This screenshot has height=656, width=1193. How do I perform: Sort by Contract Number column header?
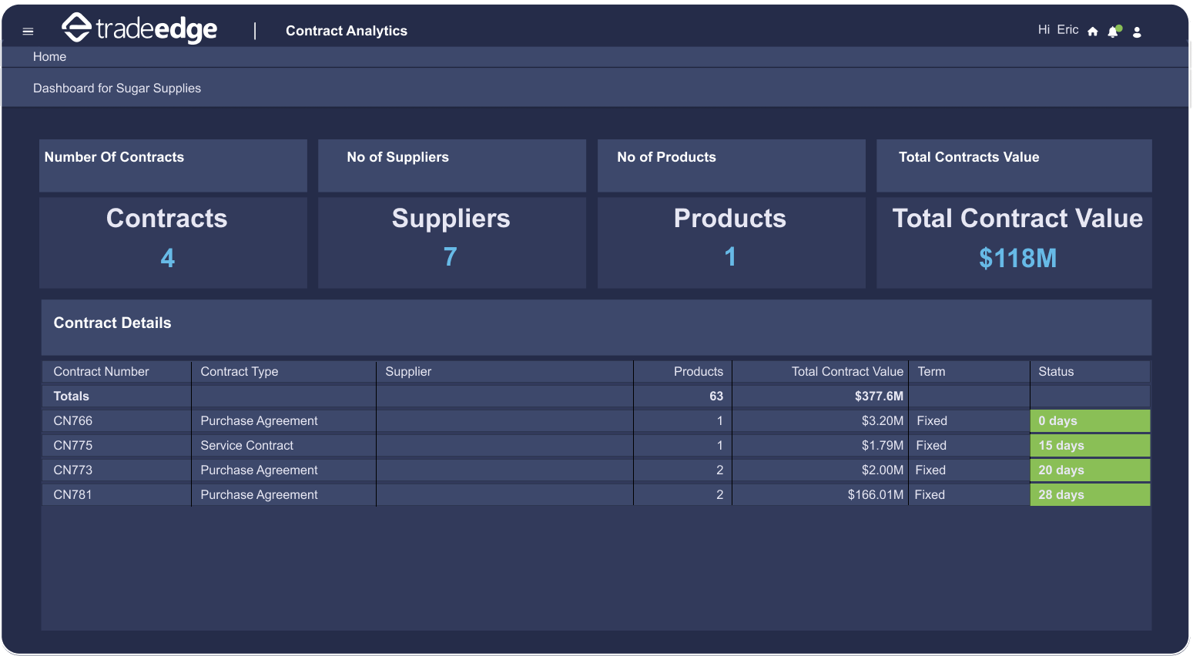pos(101,372)
